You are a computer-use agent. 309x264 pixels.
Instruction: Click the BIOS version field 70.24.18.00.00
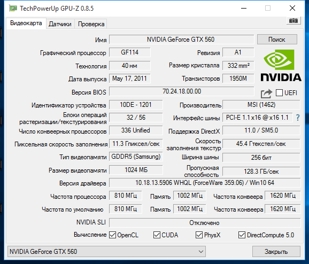[x=182, y=91]
